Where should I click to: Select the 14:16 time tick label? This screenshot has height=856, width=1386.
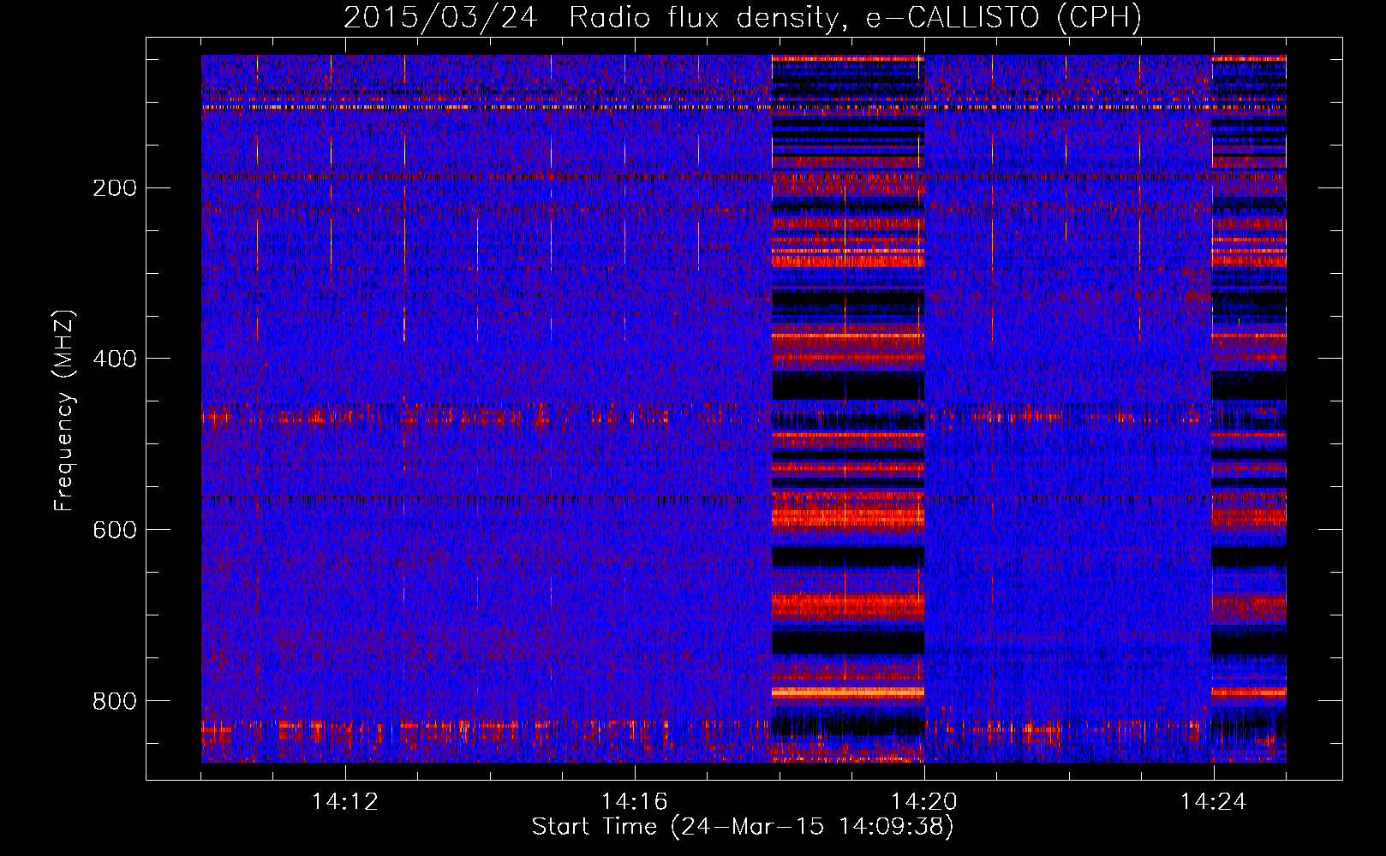tap(635, 802)
